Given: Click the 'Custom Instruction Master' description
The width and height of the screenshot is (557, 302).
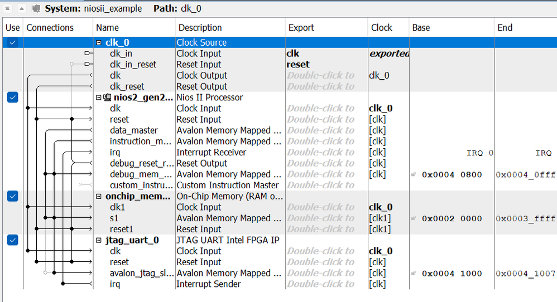Looking at the screenshot, I should click(x=227, y=186).
